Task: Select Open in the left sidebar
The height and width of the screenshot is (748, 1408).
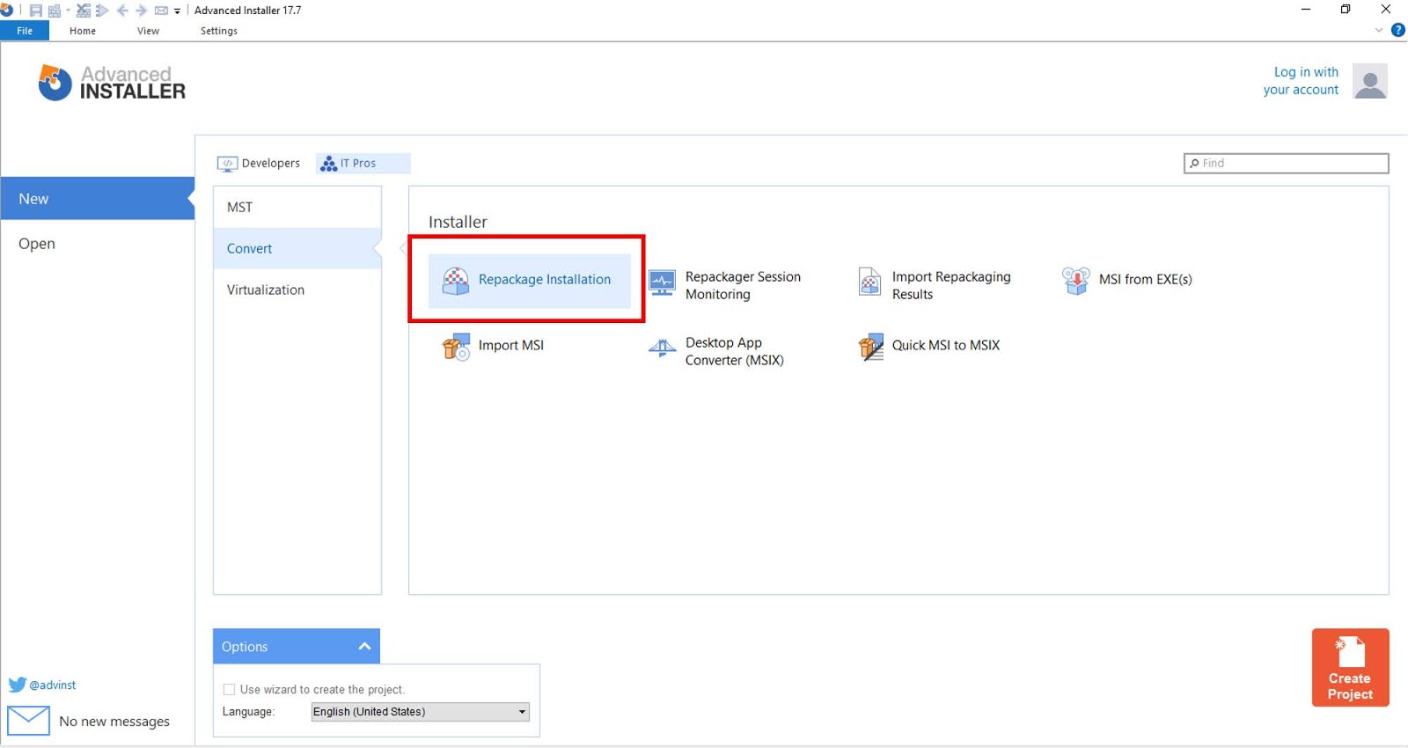Action: point(97,244)
